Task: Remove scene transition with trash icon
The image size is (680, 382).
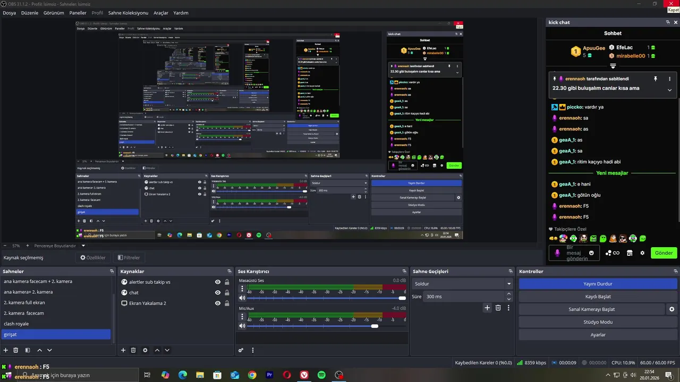Action: coord(498,308)
